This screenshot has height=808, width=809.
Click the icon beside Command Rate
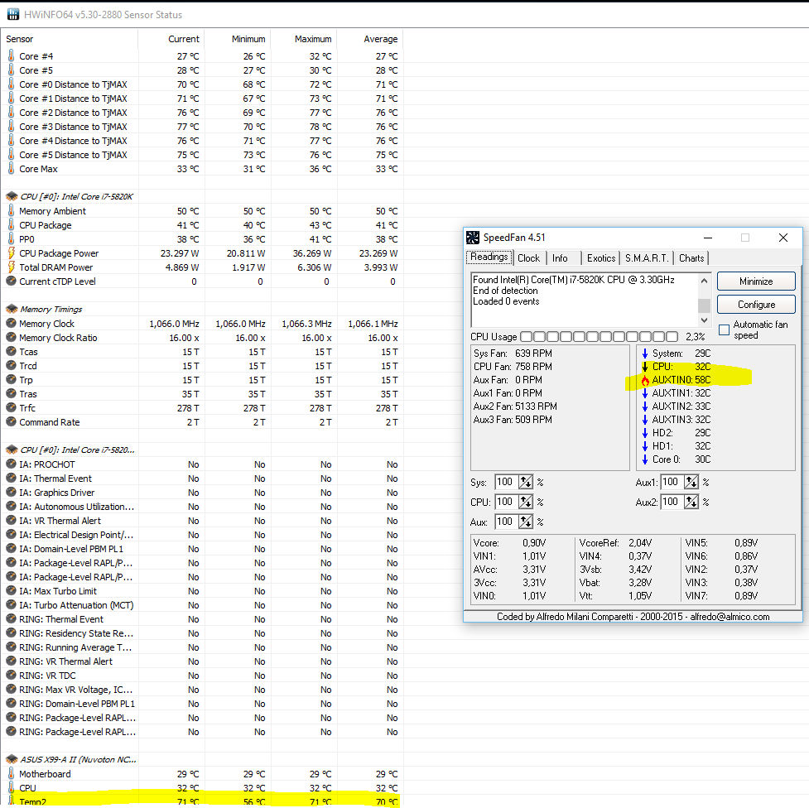pyautogui.click(x=11, y=421)
